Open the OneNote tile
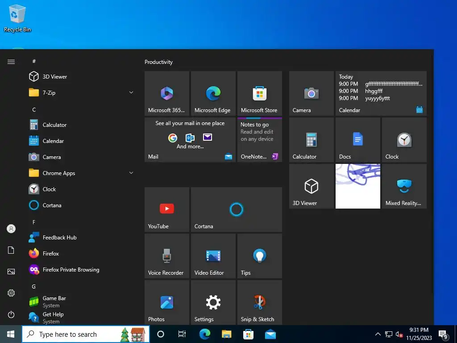This screenshot has height=343, width=457. tap(259, 140)
